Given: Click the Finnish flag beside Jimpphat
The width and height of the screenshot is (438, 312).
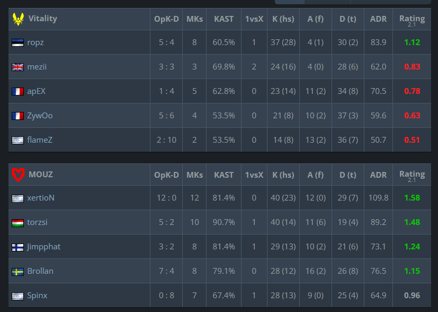Looking at the screenshot, I should 17,247.
